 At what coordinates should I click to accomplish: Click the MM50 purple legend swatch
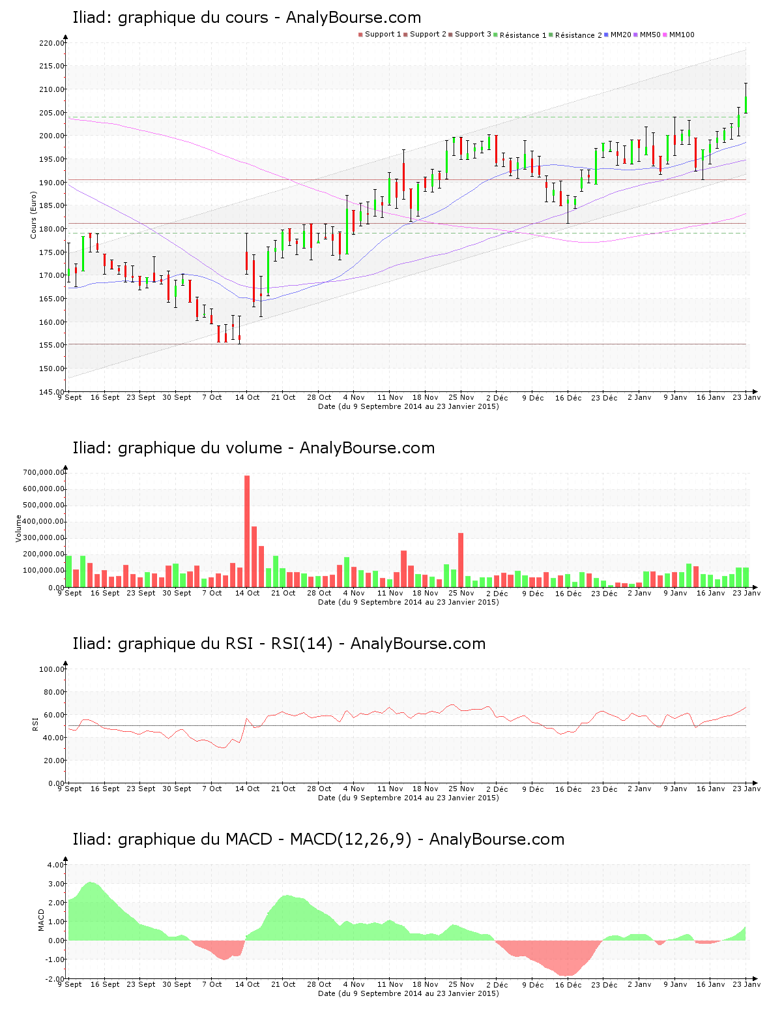(636, 35)
